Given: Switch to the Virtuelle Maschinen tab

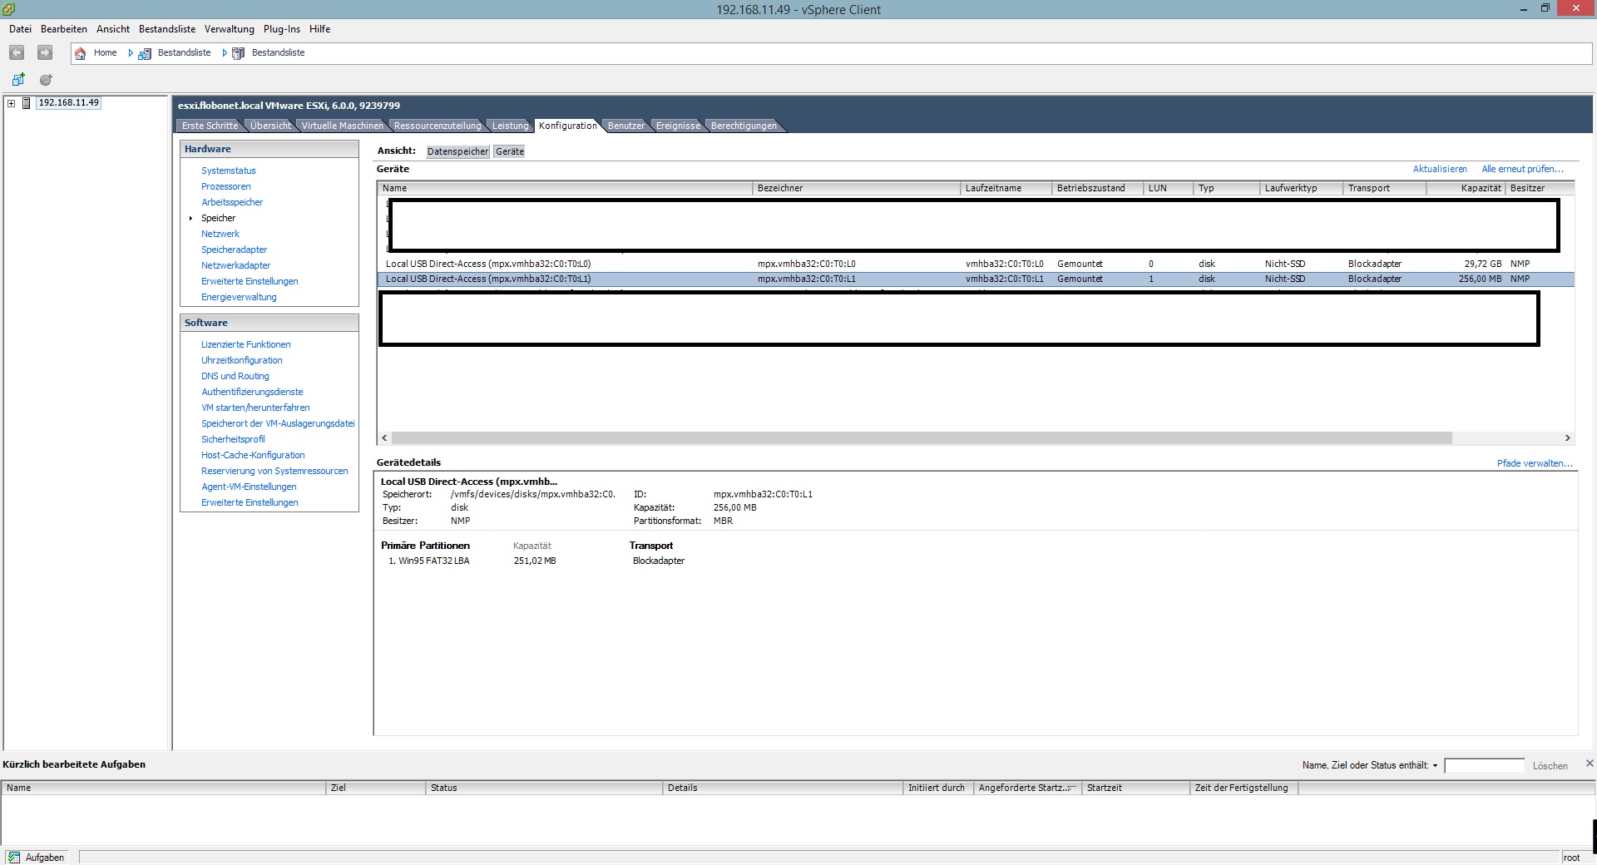Looking at the screenshot, I should point(342,126).
